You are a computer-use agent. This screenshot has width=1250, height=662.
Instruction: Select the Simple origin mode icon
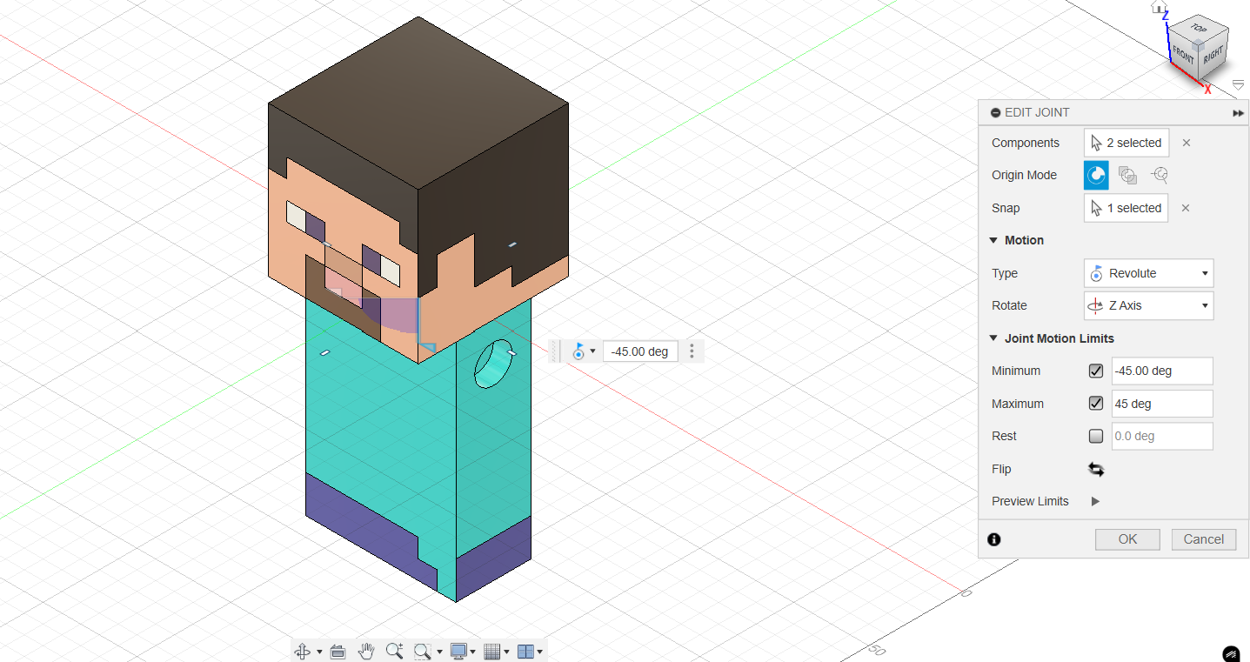coord(1096,175)
